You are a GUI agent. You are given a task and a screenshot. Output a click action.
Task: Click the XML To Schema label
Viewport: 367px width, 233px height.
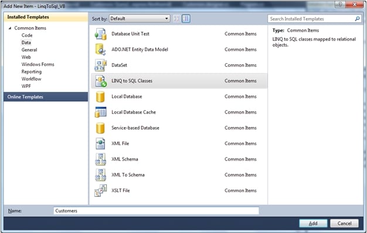pos(128,175)
